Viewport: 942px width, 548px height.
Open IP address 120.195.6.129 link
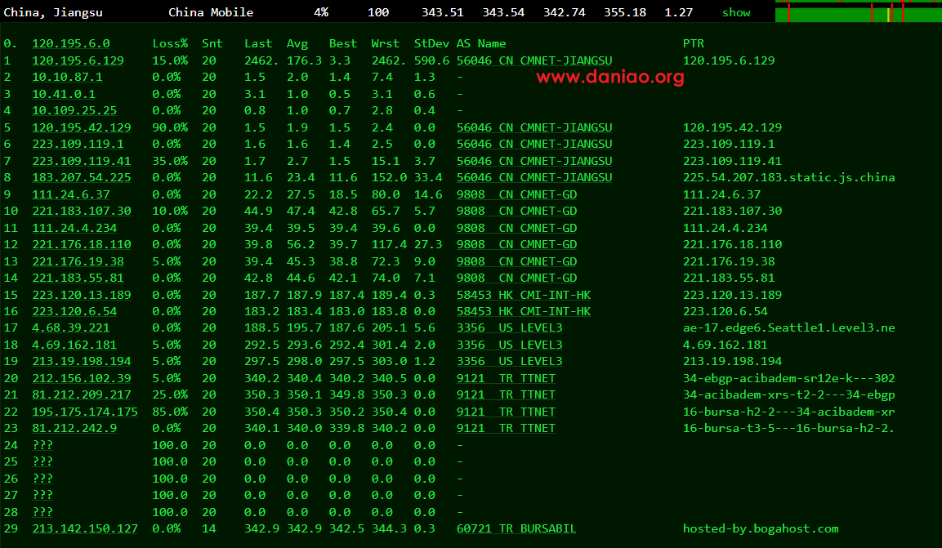pyautogui.click(x=78, y=60)
